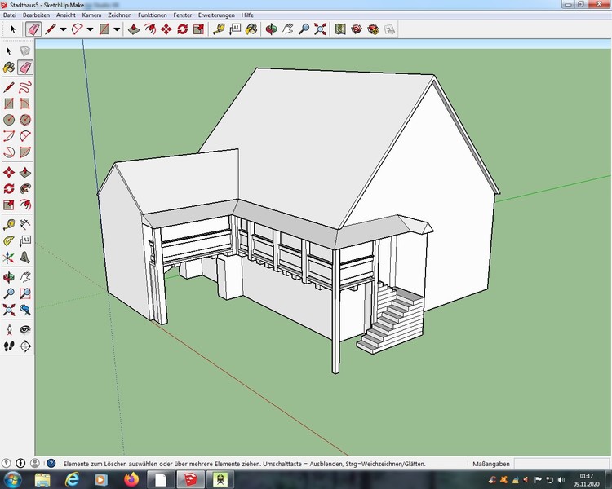Pick the 2-Point Arc tool
This screenshot has width=612, height=489.
coord(25,136)
